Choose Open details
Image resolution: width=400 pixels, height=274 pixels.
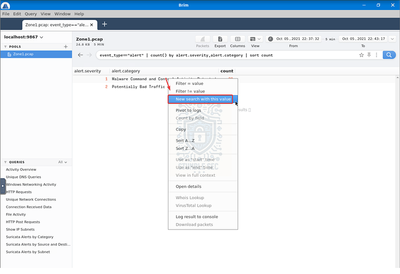203,186
